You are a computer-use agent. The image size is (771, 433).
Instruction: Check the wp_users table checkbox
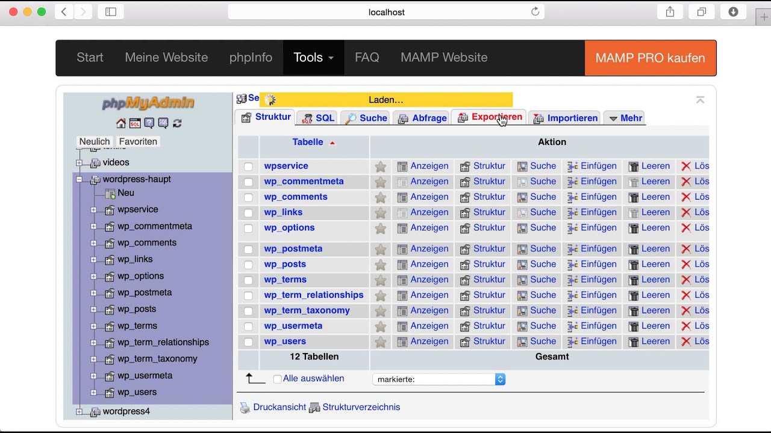(x=248, y=342)
